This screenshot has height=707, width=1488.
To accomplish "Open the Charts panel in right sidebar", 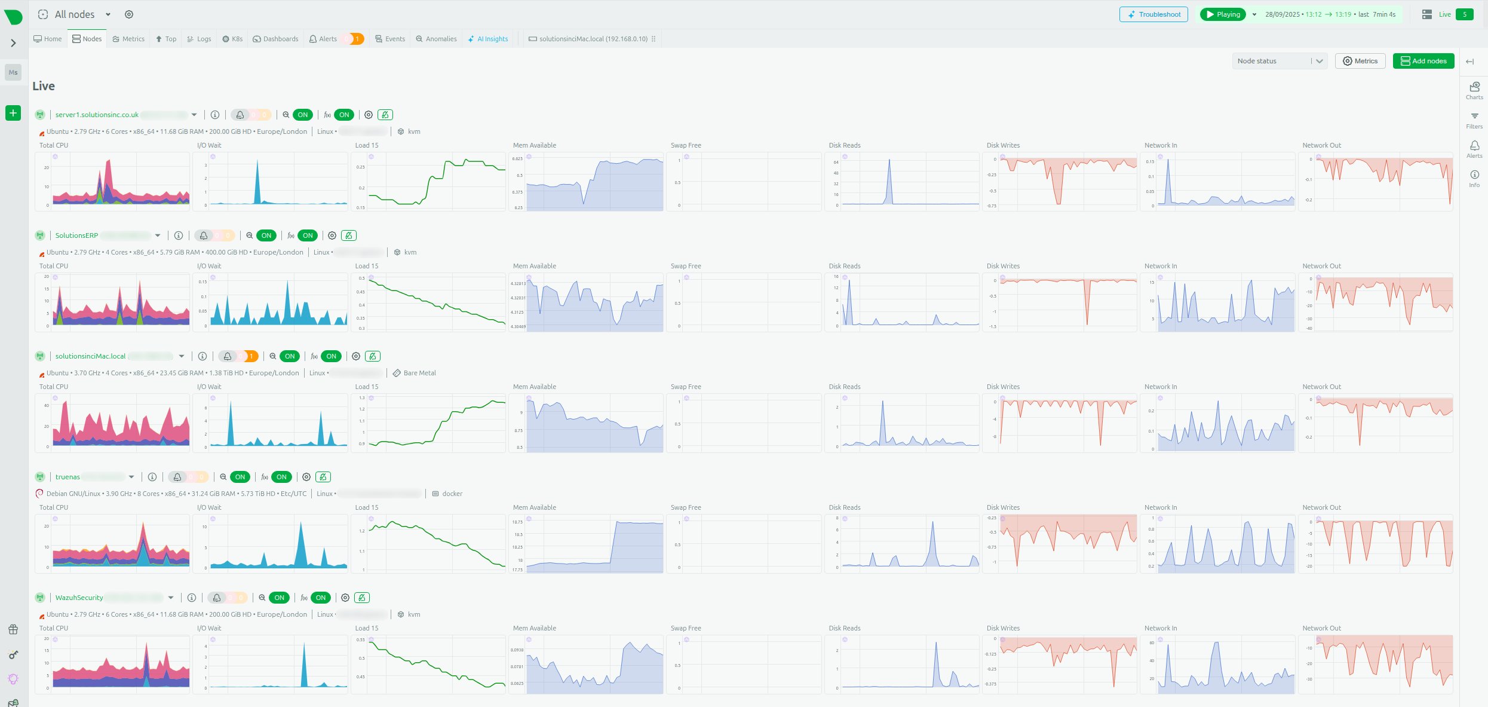I will coord(1474,90).
